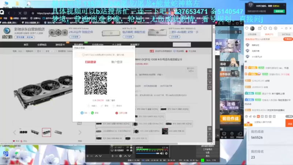Image resolution: width=293 pixels, height=165 pixels.
Task: Toggle lock on 窗口捕获 source
Action: click(x=131, y=147)
